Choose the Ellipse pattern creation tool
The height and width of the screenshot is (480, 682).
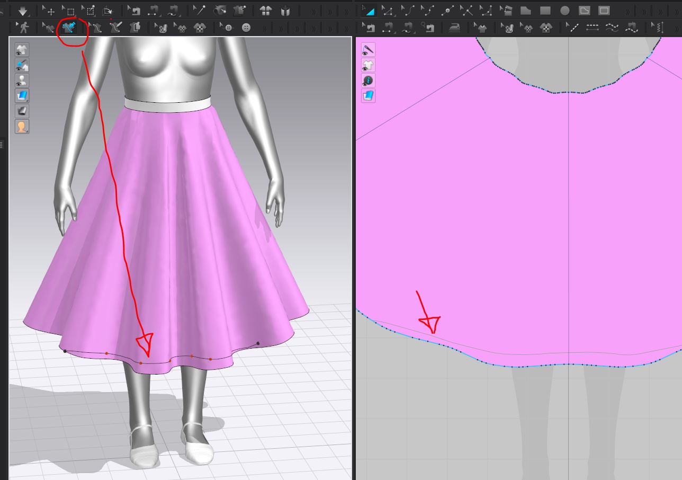click(565, 11)
